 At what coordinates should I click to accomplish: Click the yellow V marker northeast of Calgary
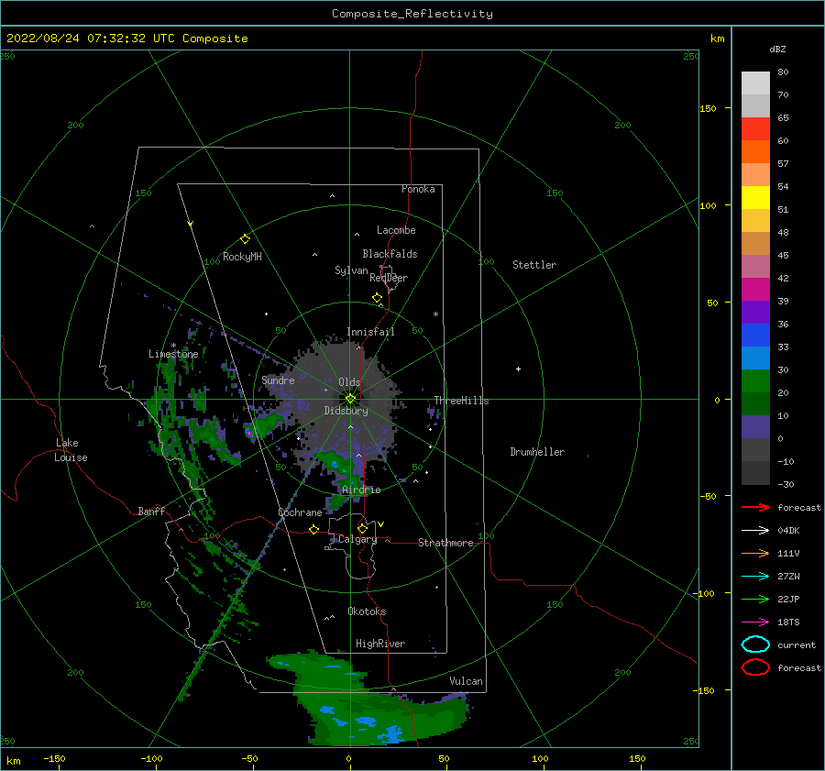point(380,524)
